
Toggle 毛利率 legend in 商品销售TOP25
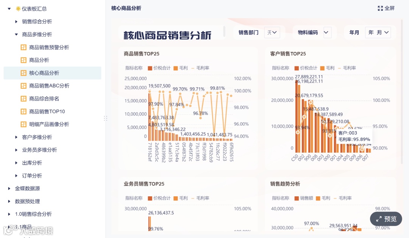pyautogui.click(x=200, y=68)
